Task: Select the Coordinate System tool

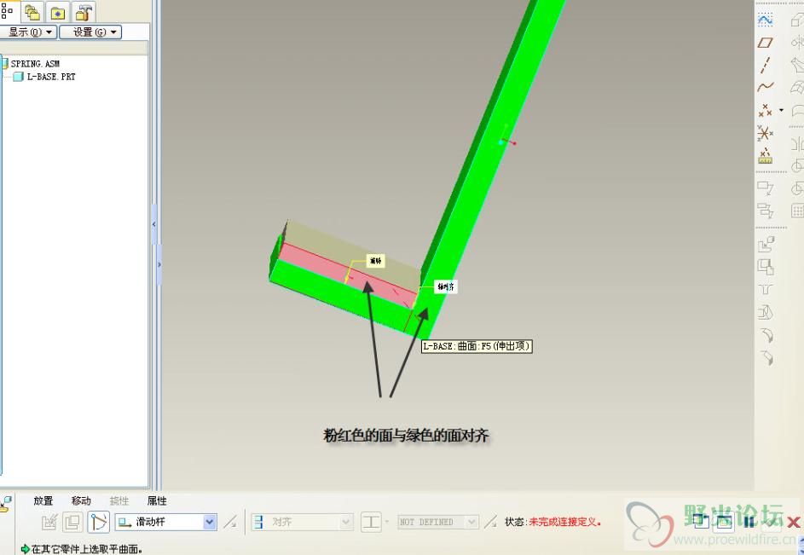Action: (x=765, y=133)
